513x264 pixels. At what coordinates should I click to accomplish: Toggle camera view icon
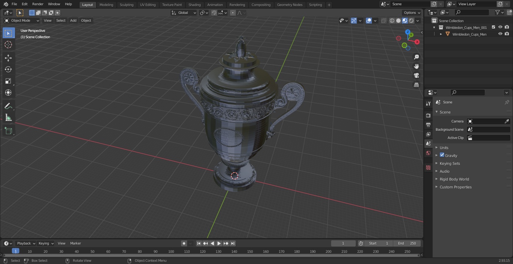click(x=416, y=75)
